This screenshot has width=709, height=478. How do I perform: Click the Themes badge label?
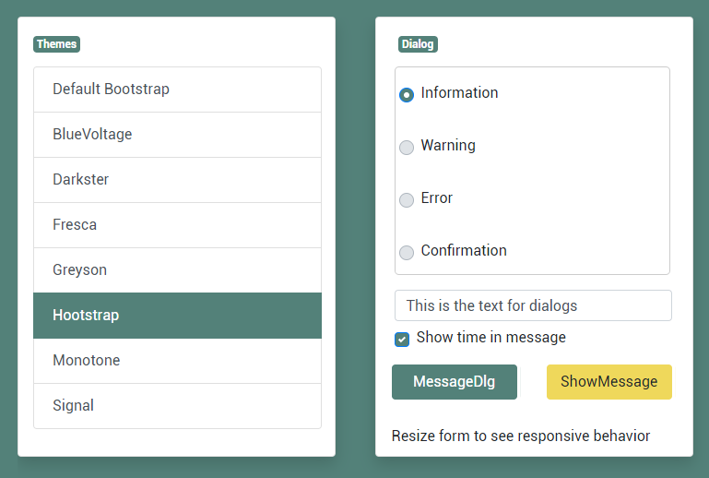56,44
